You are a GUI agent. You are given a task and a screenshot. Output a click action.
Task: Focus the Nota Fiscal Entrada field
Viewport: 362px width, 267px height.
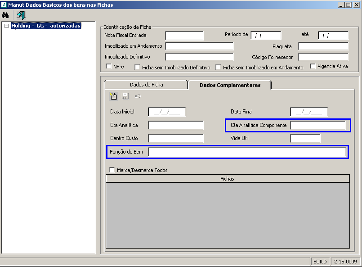click(x=184, y=36)
